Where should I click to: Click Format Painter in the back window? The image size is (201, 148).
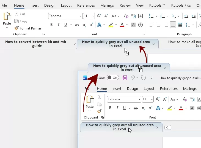(28, 28)
